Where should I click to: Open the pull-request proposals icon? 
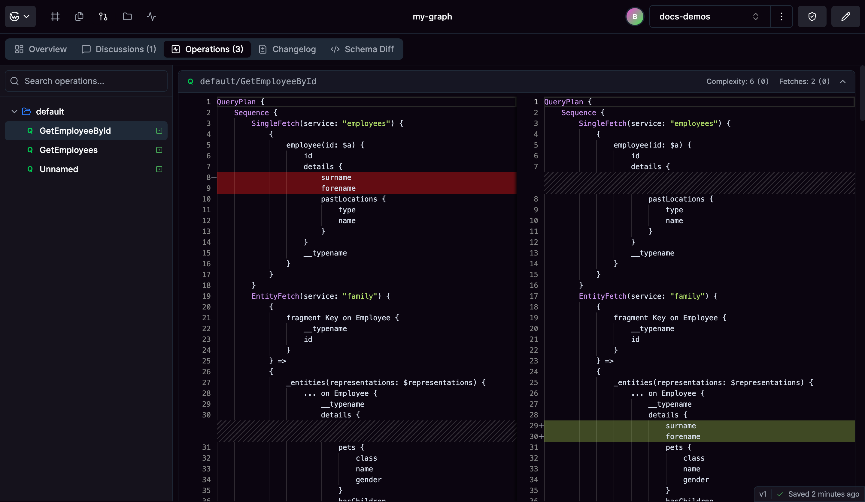(103, 16)
